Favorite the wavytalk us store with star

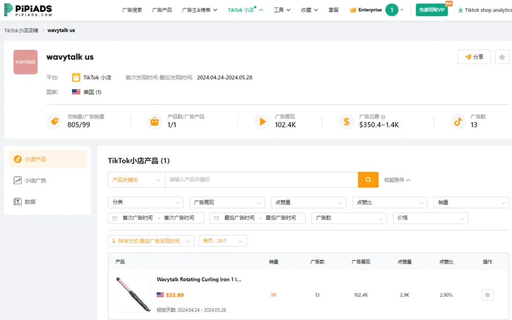[502, 57]
